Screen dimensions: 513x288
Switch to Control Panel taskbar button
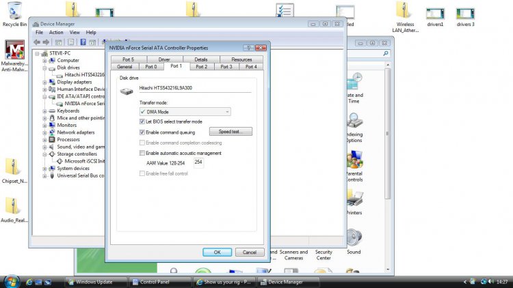(160, 282)
